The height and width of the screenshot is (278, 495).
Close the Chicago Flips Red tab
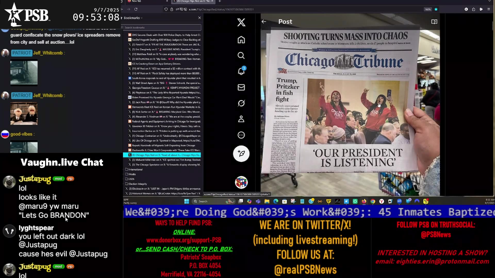click(x=212, y=1)
